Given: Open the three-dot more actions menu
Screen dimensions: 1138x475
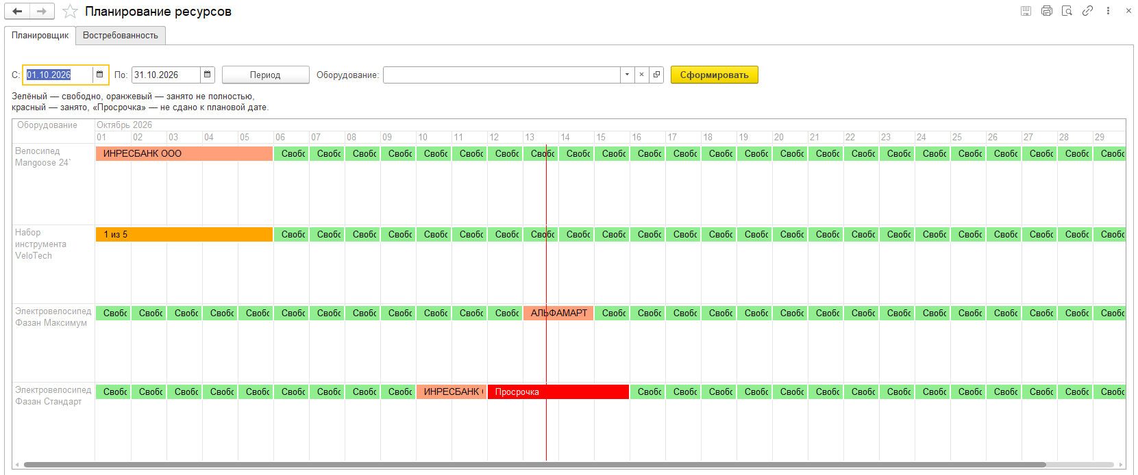Looking at the screenshot, I should [1108, 11].
